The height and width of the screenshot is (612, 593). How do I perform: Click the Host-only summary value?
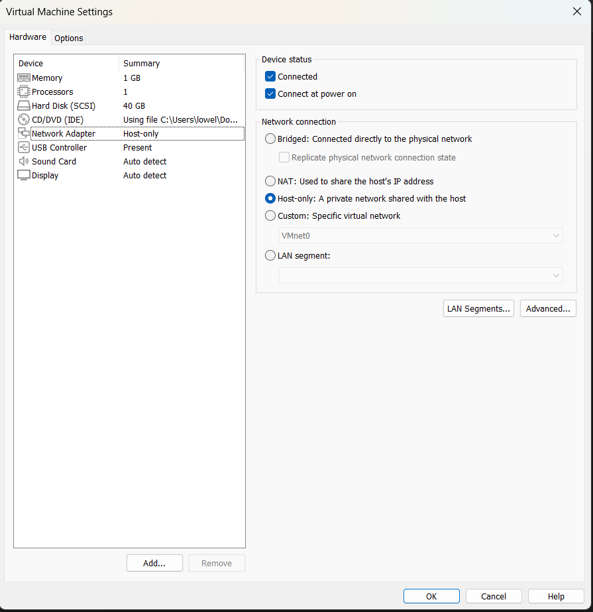[x=141, y=133]
